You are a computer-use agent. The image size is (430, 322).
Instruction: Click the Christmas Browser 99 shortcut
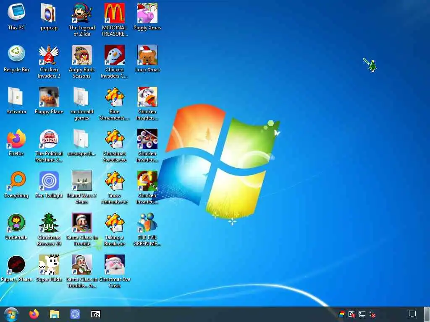click(x=49, y=229)
